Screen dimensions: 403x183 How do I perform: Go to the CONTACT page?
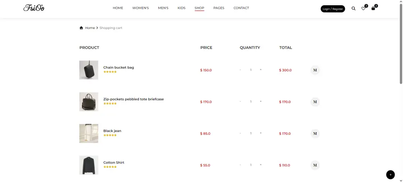[241, 8]
